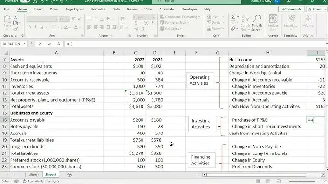328x184 pixels.
Task: Toggle Center horizontal alignment
Action: [x=96, y=27]
